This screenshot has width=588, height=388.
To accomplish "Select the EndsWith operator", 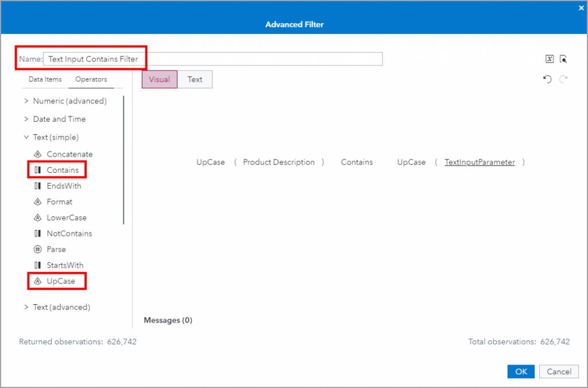I will 63,185.
